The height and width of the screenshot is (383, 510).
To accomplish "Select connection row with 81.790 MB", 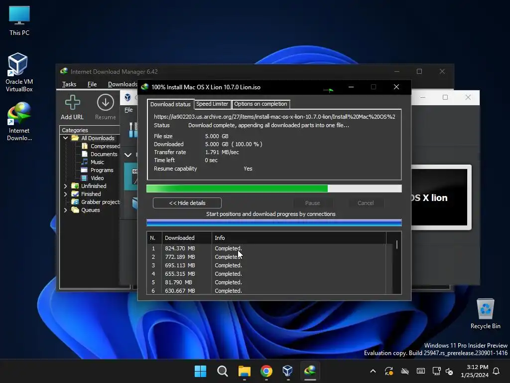I will coord(266,282).
